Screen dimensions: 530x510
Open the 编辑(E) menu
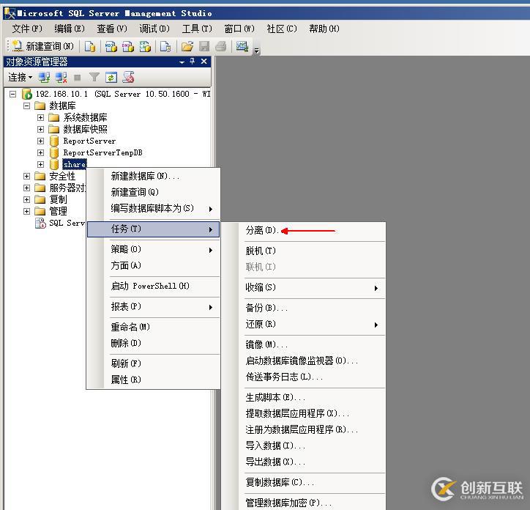coord(70,29)
